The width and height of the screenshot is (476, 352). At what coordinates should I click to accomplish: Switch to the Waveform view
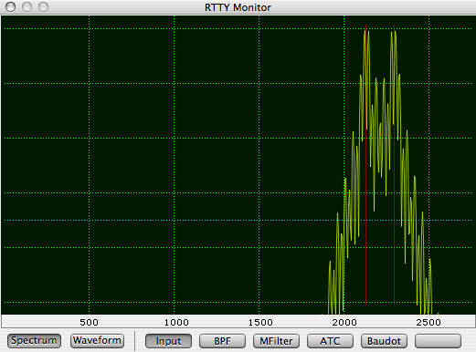click(x=97, y=341)
